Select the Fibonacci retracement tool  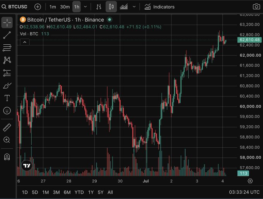(x=7, y=48)
